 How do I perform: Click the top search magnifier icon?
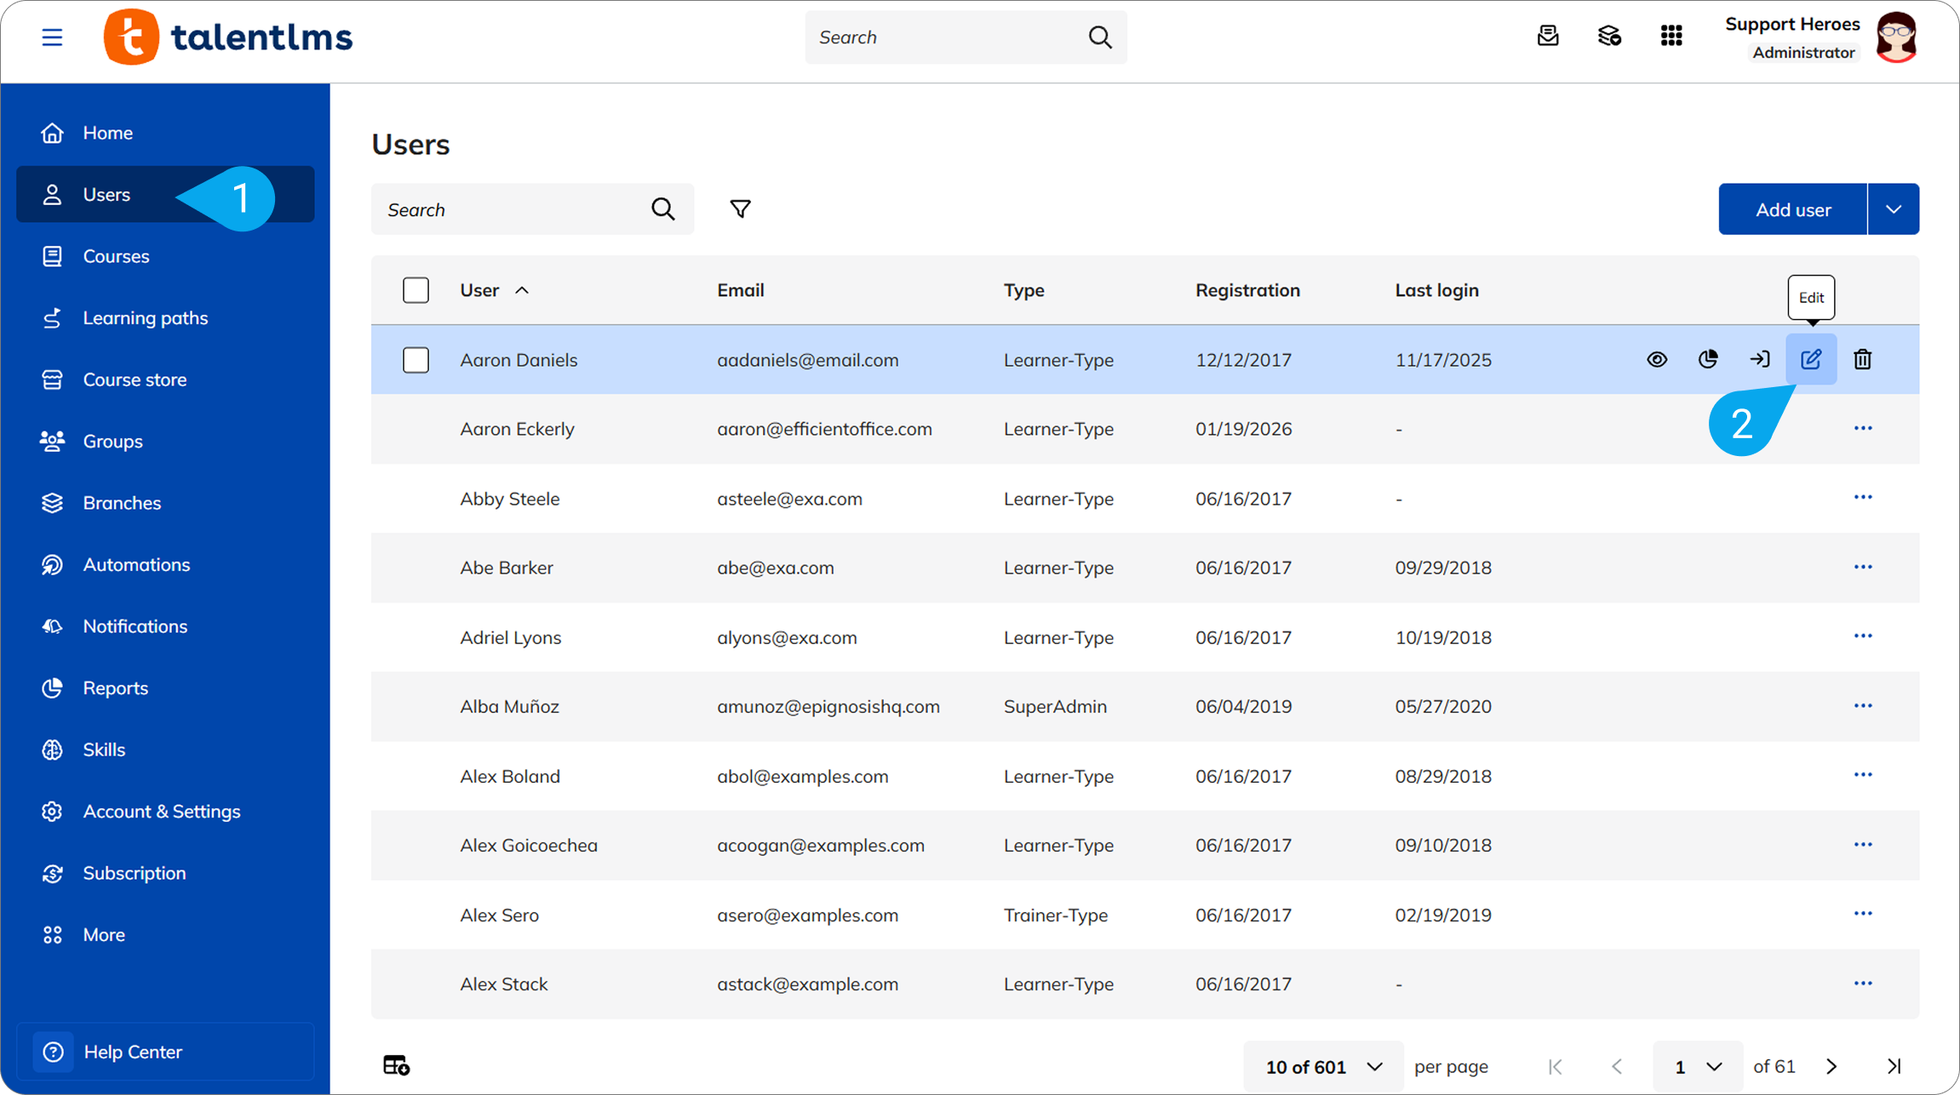point(1100,37)
